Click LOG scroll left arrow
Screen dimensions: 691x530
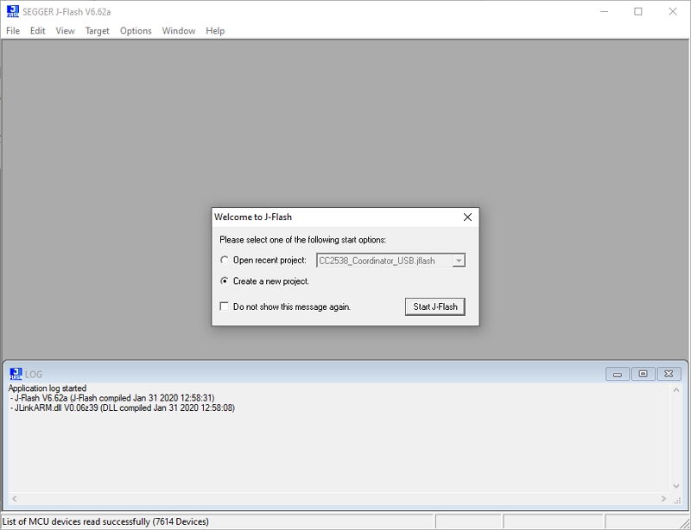click(15, 499)
